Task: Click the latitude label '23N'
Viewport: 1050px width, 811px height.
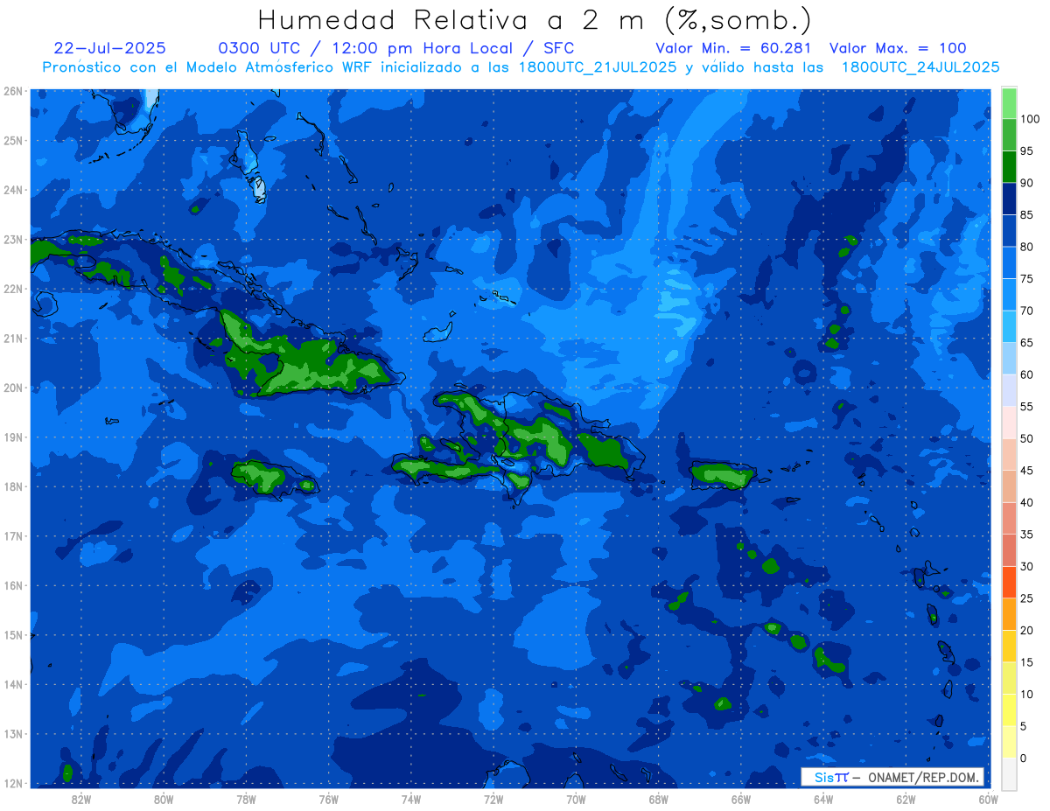Action: tap(13, 239)
